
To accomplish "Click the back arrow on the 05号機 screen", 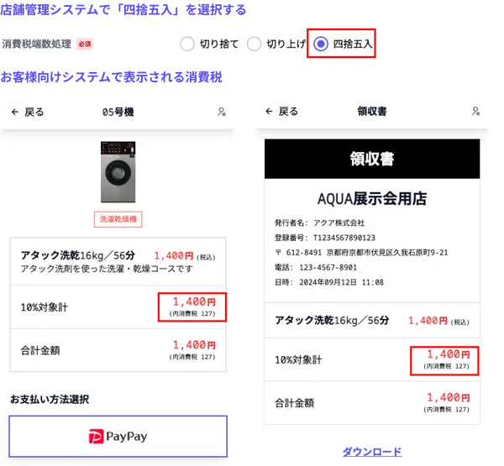I will pos(15,112).
